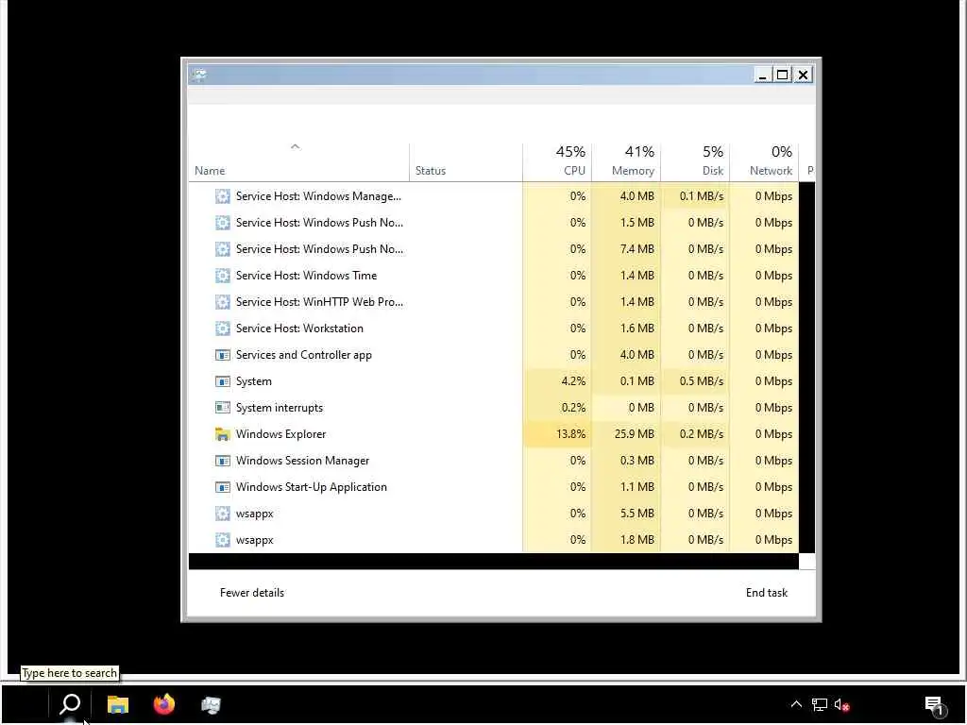Click Fewer details

click(x=252, y=593)
